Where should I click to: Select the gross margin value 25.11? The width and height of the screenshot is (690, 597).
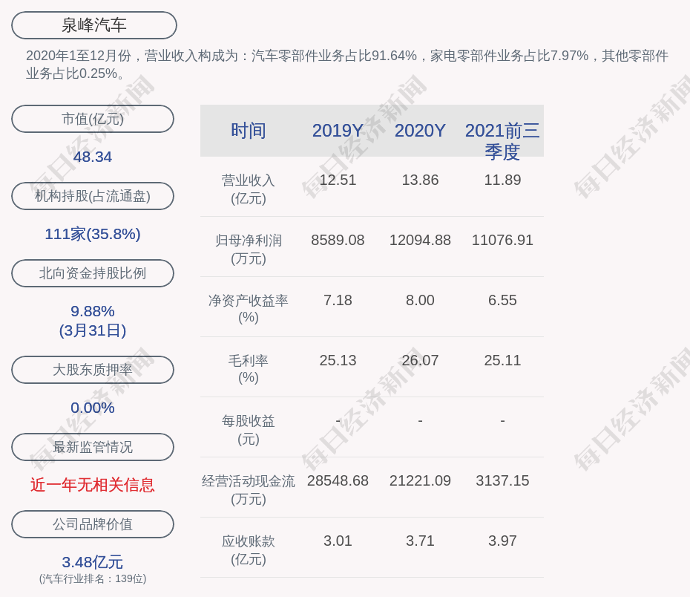(x=502, y=360)
